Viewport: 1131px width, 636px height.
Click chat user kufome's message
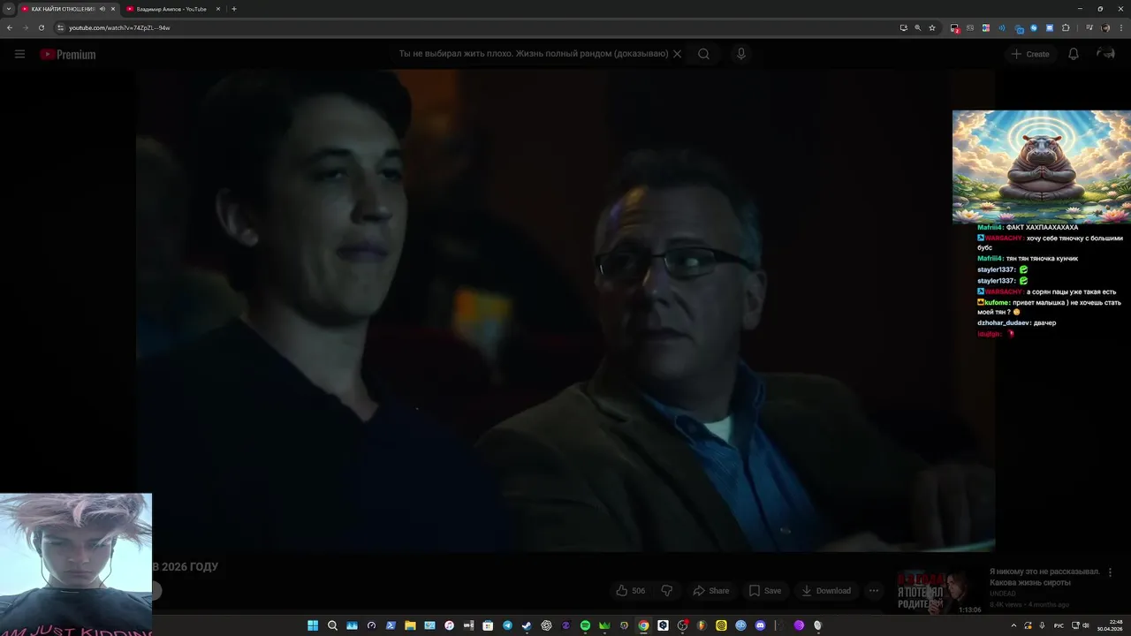(1050, 307)
